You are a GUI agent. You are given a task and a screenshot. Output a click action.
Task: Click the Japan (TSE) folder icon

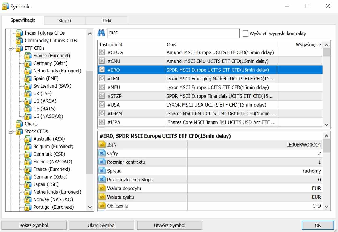pyautogui.click(x=28, y=185)
